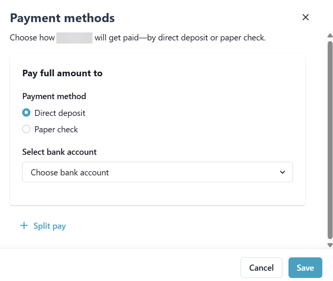Viewport: 333px width, 281px height.
Task: Click the Paper check option label
Action: [x=56, y=129]
